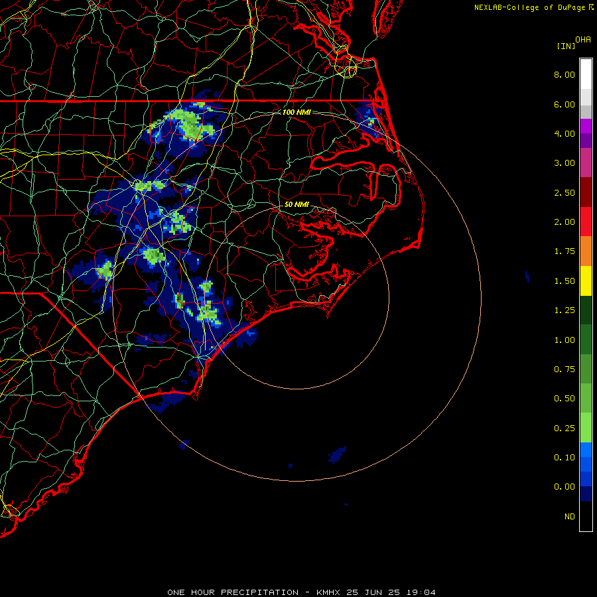This screenshot has height=597, width=597.
Task: Click the 50 NMI range ring label
Action: tap(297, 204)
